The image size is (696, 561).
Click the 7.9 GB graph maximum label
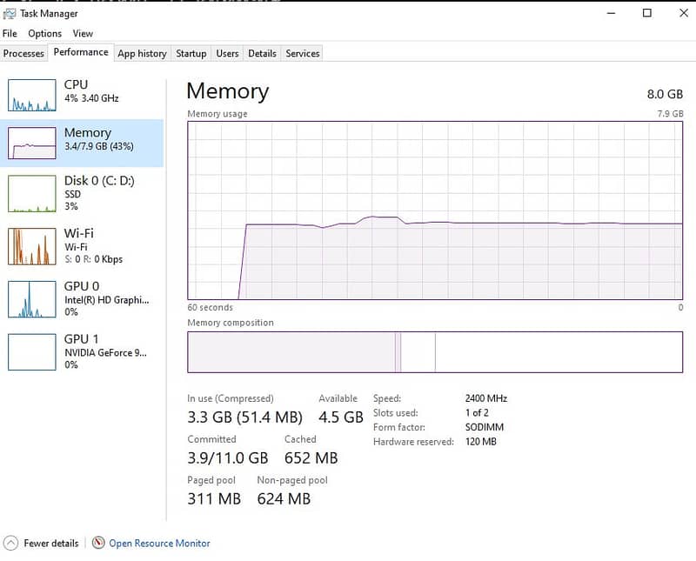(670, 114)
